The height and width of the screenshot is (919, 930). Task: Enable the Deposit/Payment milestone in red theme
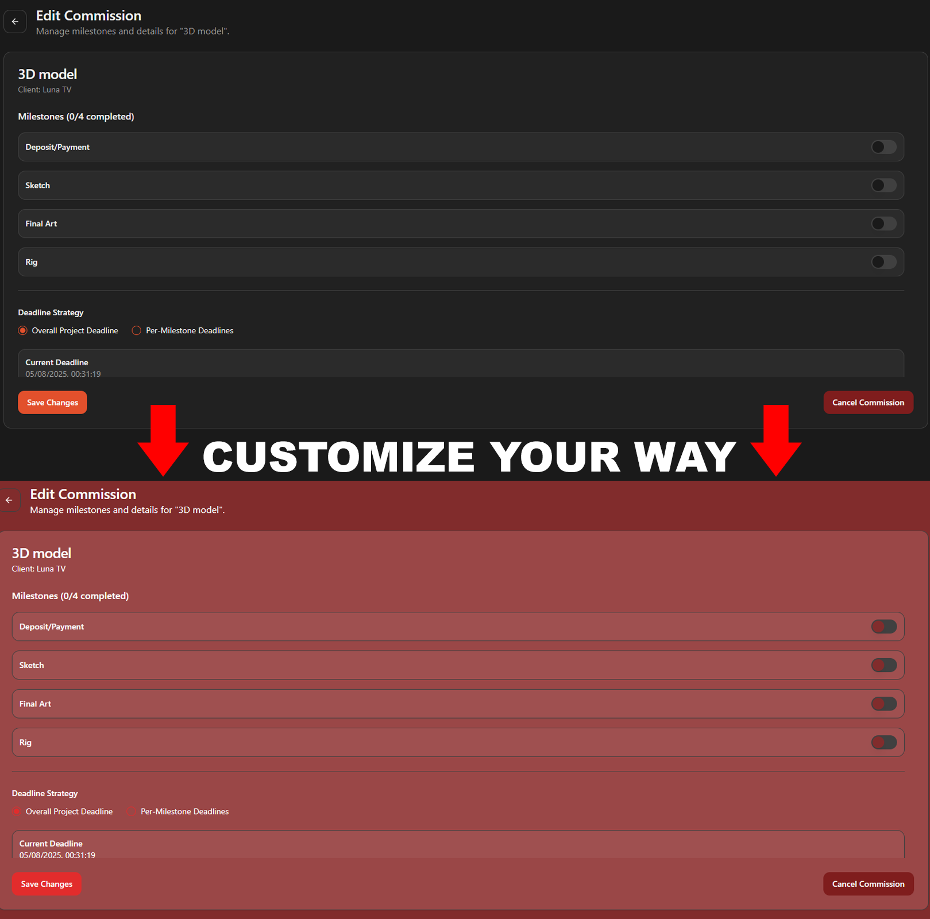point(883,627)
